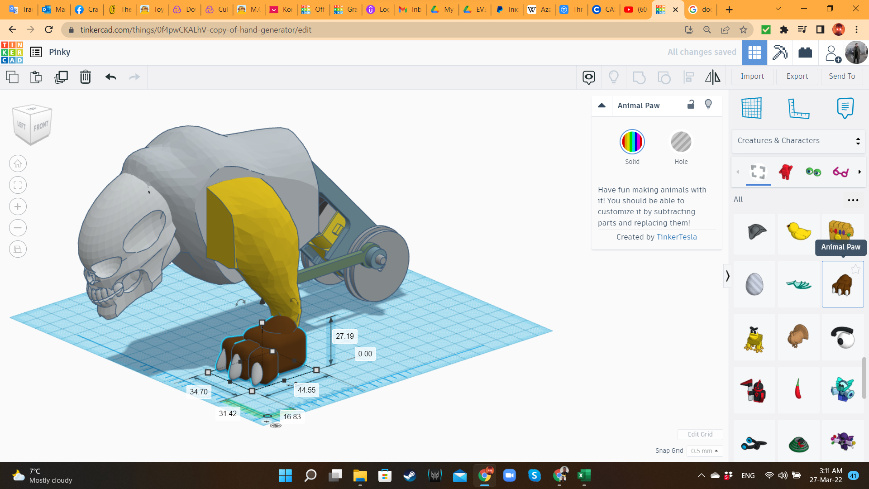Viewport: 869px width, 489px height.
Task: Toggle lock editing on Animal Paw
Action: (691, 105)
